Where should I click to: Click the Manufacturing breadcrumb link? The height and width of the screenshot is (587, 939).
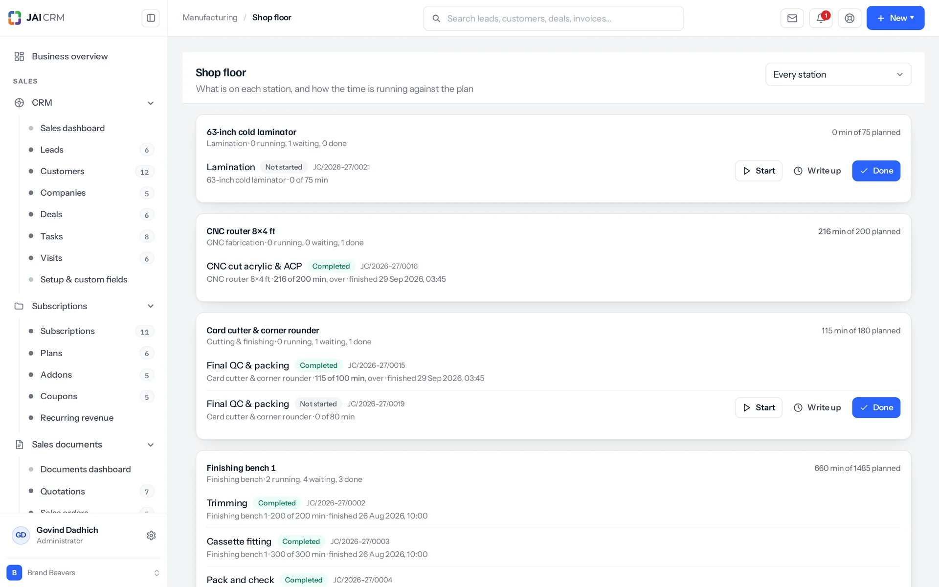210,18
